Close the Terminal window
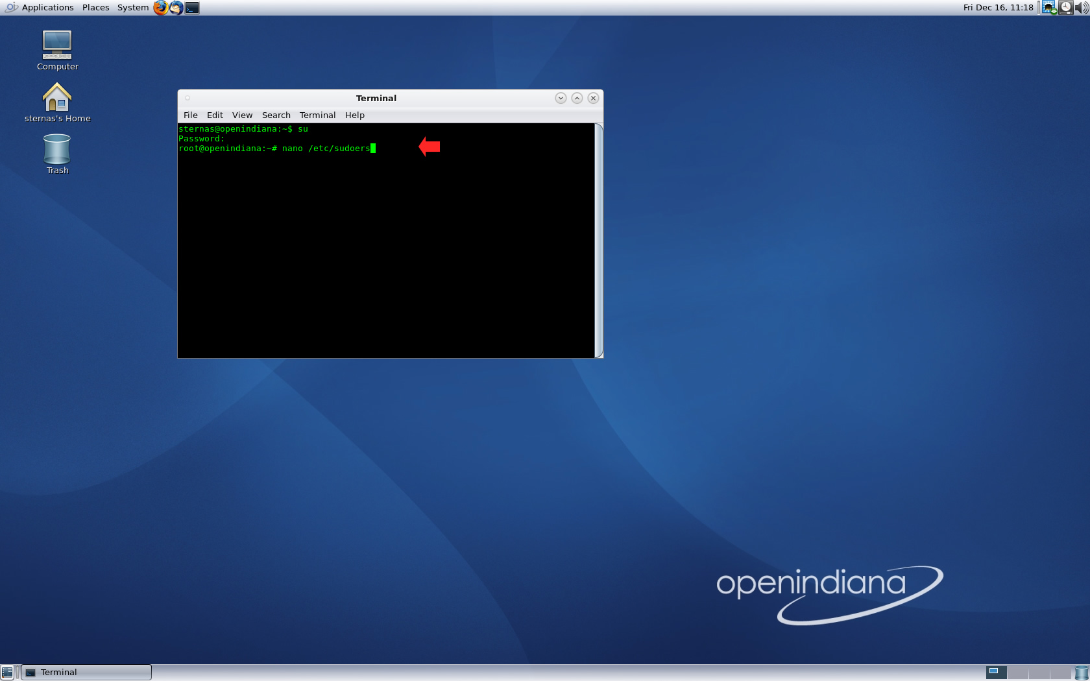This screenshot has height=681, width=1090. pos(593,98)
